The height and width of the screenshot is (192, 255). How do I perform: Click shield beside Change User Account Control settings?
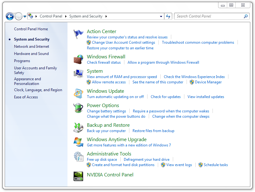point(89,42)
